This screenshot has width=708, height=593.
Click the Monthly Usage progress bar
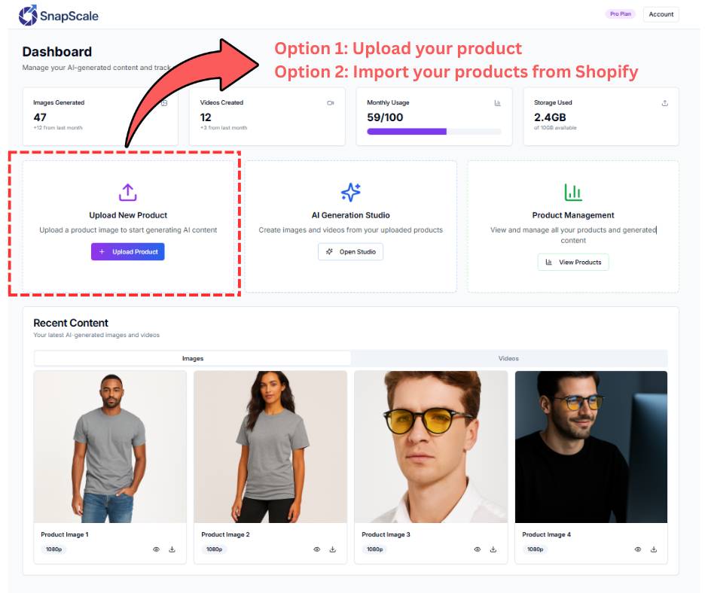click(x=434, y=131)
